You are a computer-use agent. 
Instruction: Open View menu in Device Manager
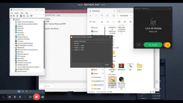[x=22, y=13]
